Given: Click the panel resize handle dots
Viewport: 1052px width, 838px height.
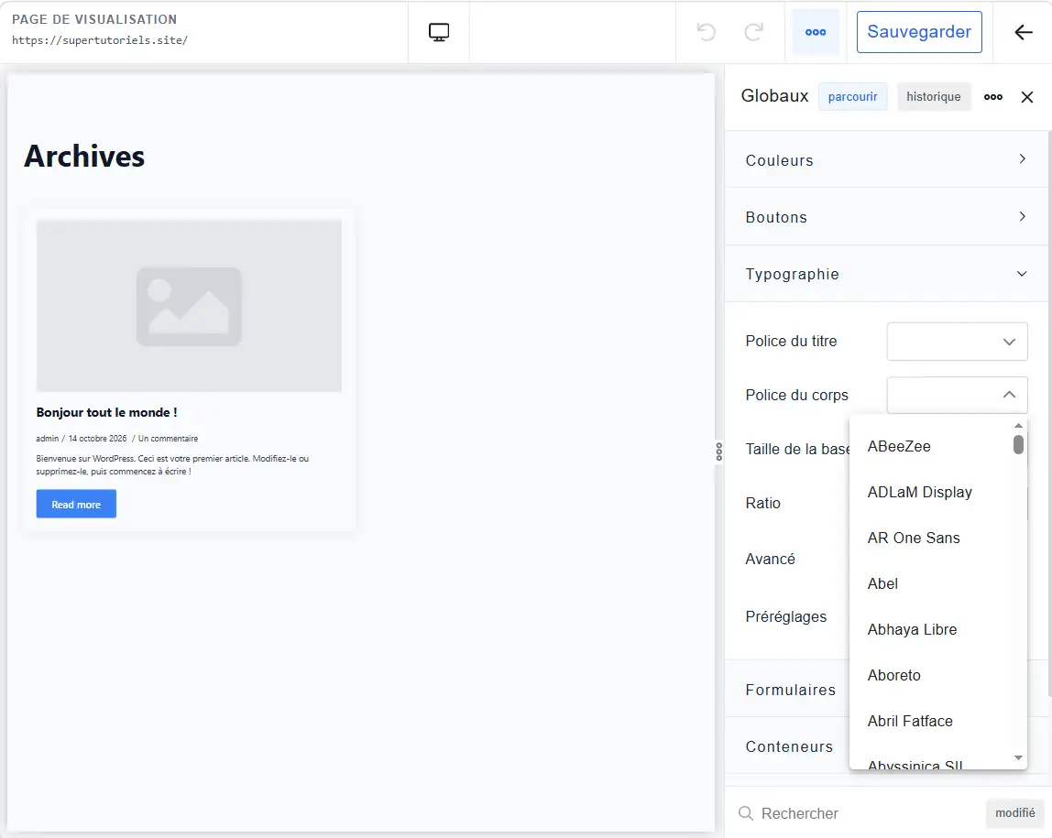Looking at the screenshot, I should coord(719,452).
